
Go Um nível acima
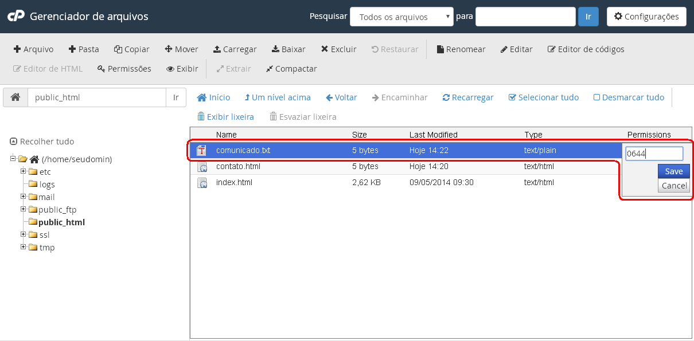[278, 97]
